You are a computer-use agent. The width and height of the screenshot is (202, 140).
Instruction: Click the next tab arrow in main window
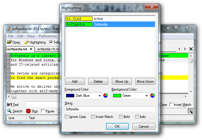(x=185, y=49)
